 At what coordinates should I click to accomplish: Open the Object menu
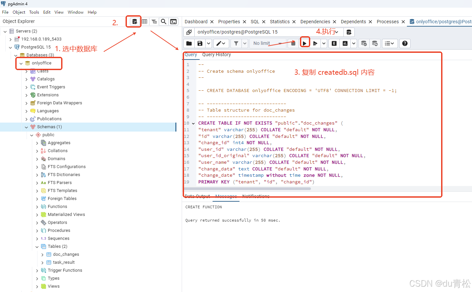click(19, 12)
